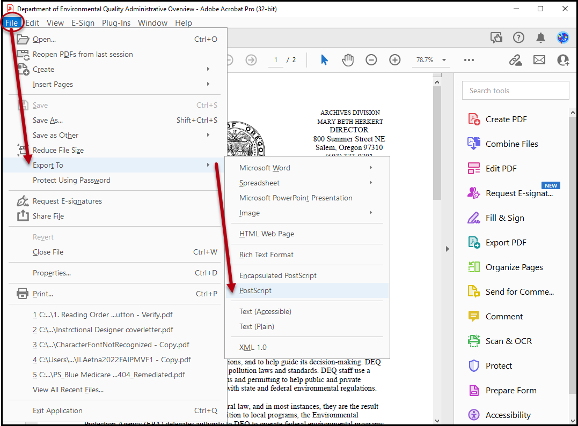Open the Accessibility tool

coord(500,415)
